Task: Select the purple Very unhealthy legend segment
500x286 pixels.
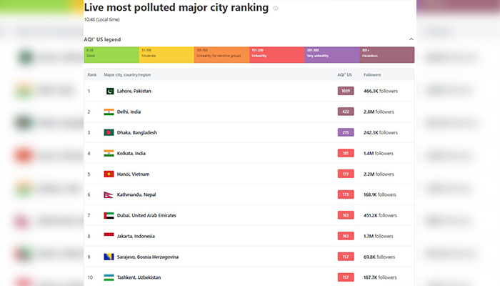Action: (332, 55)
